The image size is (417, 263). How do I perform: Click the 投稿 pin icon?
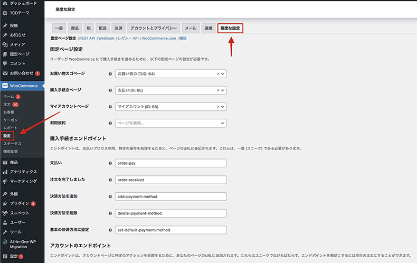pyautogui.click(x=5, y=25)
